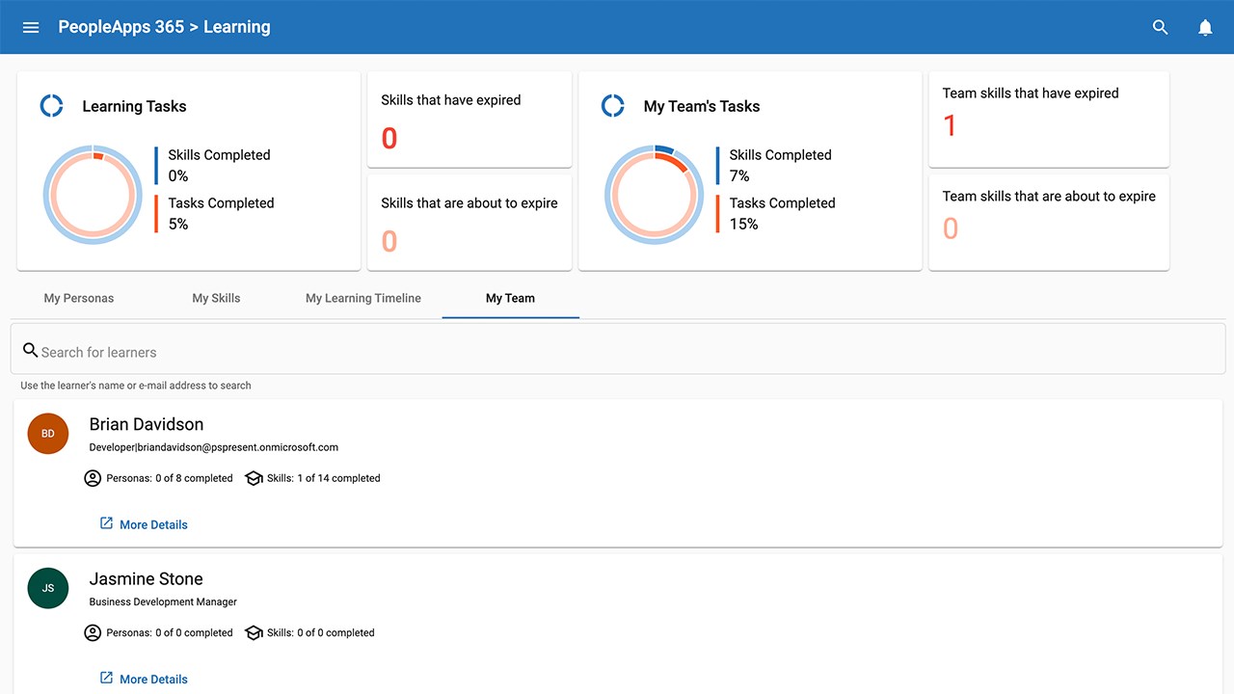Viewport: 1234px width, 694px height.
Task: Open the notifications bell
Action: tap(1205, 27)
